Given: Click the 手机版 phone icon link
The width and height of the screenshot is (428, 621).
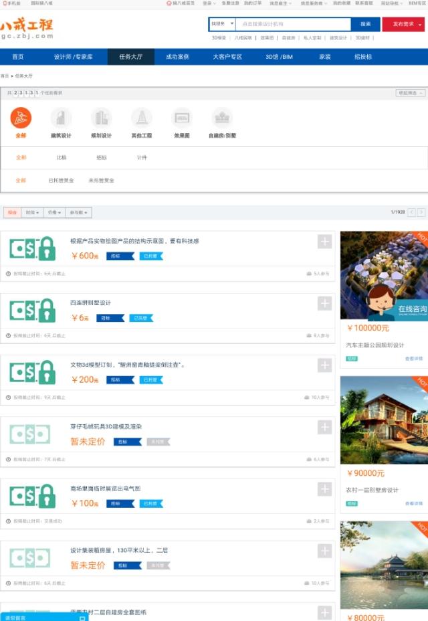Looking at the screenshot, I should [12, 3].
